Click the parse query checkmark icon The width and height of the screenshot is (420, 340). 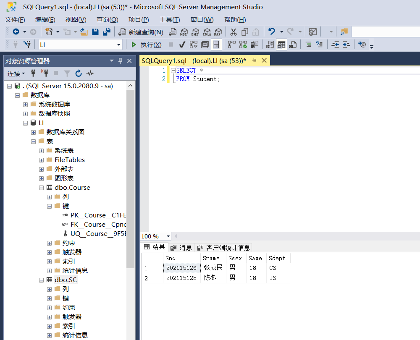181,44
